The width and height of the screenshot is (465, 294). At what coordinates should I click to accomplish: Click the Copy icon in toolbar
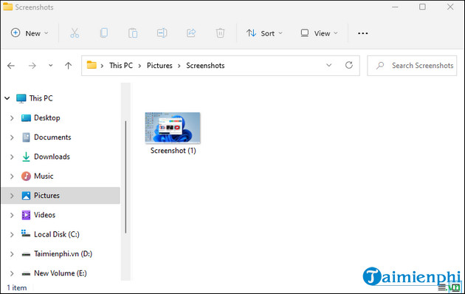[x=104, y=33]
